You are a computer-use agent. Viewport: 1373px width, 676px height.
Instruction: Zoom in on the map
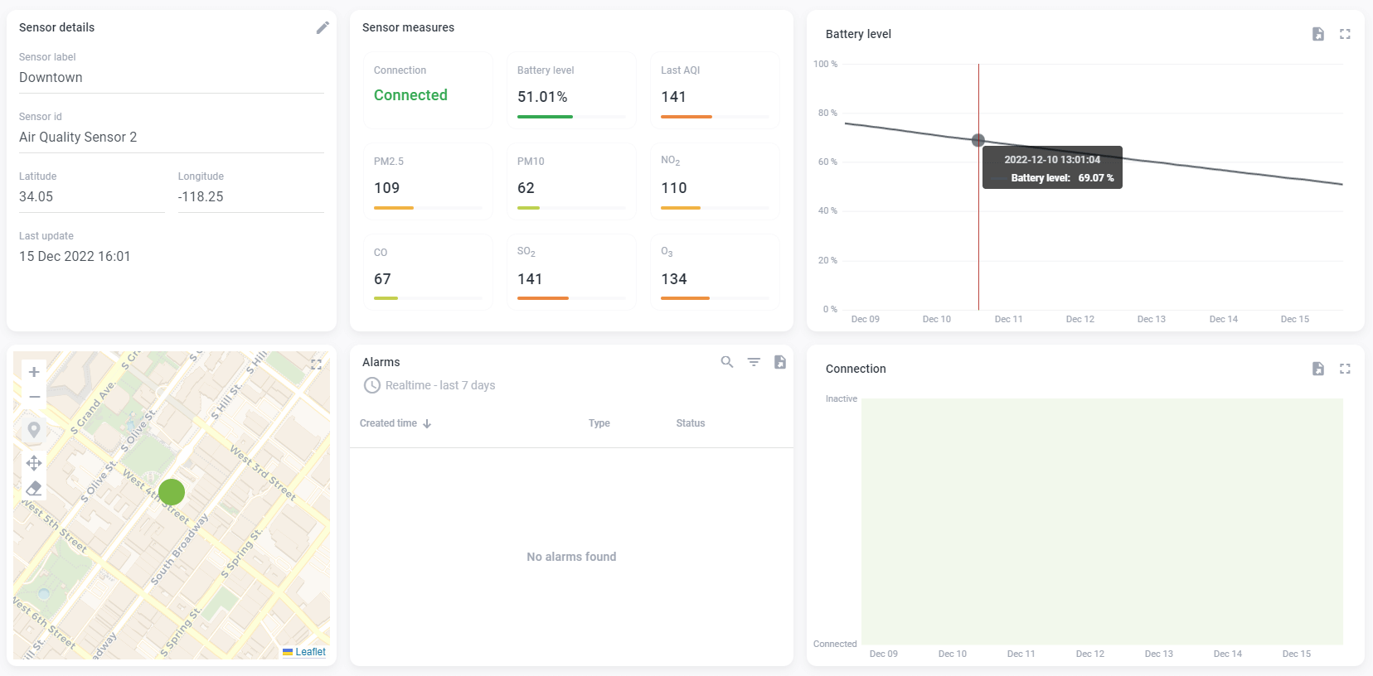click(x=34, y=372)
